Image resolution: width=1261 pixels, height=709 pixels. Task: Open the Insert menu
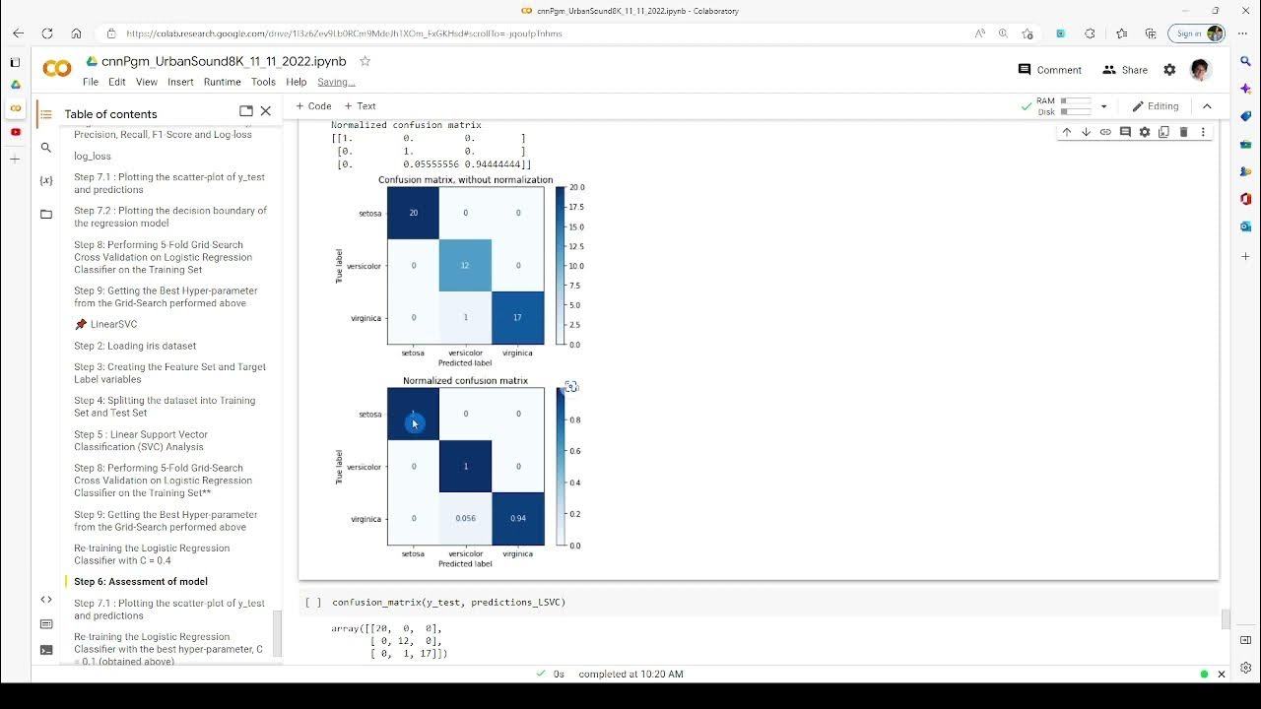click(x=180, y=82)
